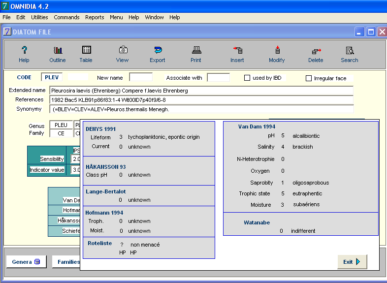Viewport: 387px width, 283px height.
Task: Click the References field
Action: (x=201, y=100)
